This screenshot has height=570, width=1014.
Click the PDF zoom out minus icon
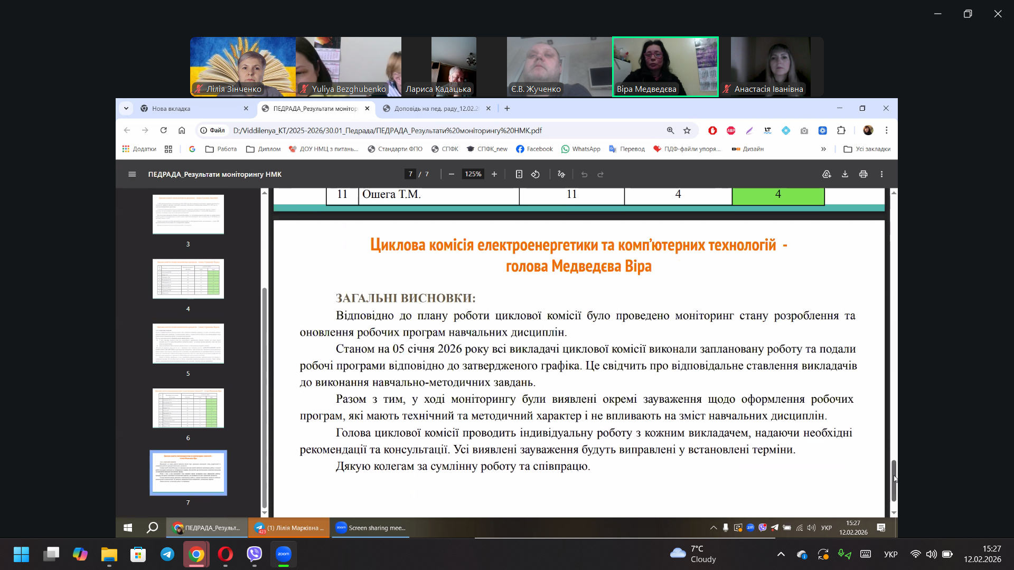[452, 174]
